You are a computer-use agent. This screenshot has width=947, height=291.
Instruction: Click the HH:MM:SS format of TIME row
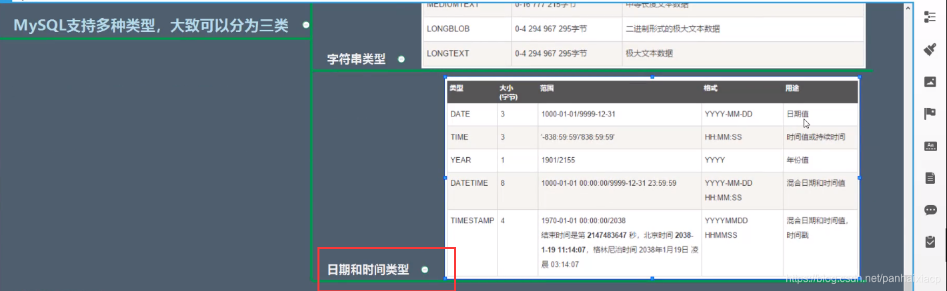click(724, 137)
